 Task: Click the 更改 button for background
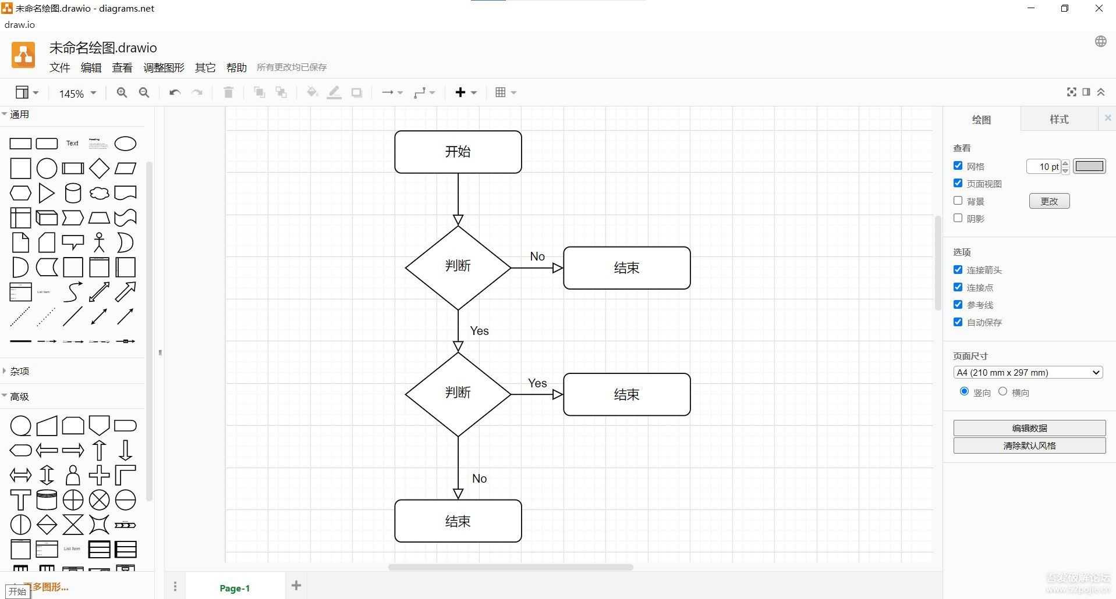[1048, 201]
